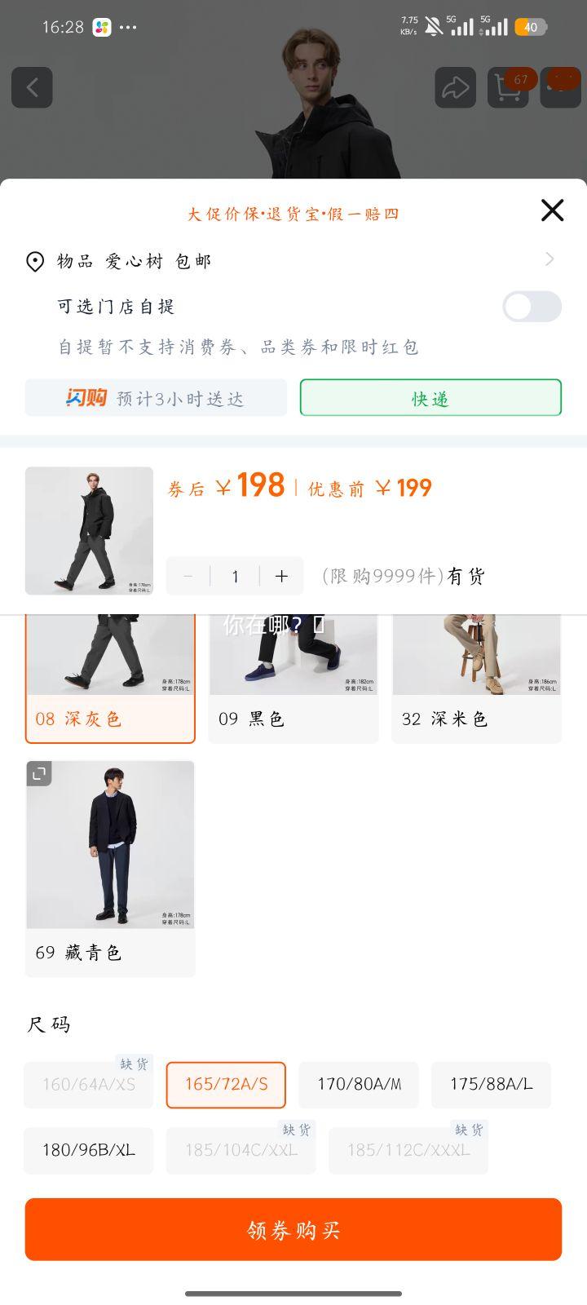Open the selected product preview image

[x=89, y=531]
